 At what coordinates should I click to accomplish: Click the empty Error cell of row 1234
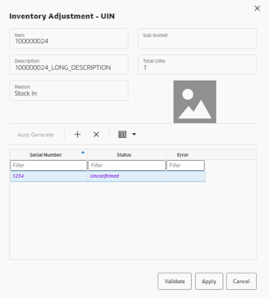click(186, 176)
